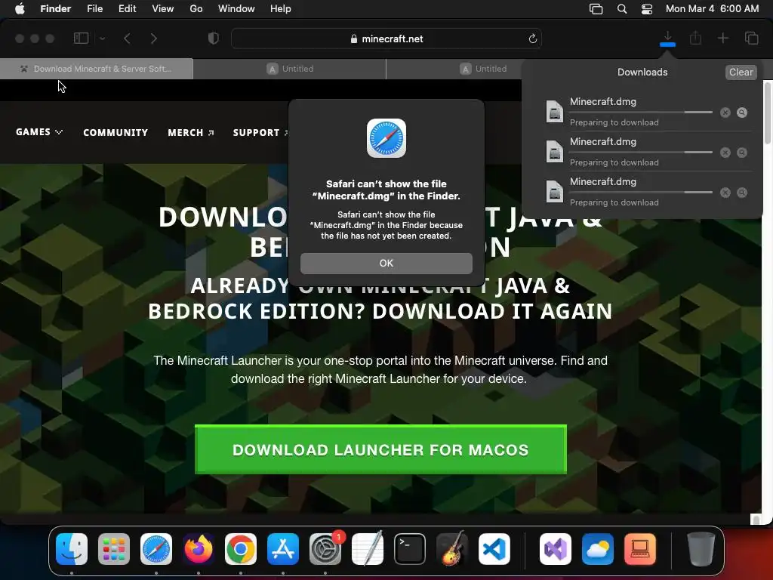Click the Safari sidebar toggle icon
Viewport: 773px width, 580px height.
(81, 38)
